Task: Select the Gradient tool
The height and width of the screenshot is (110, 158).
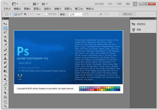Action: click(5, 71)
